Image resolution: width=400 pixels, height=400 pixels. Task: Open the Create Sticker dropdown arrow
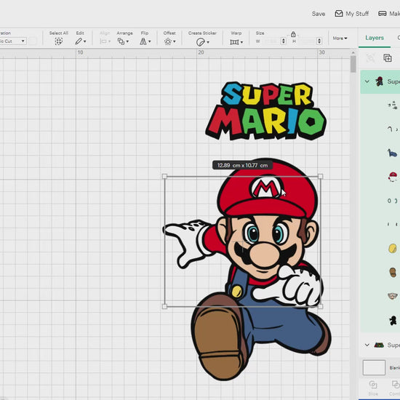click(x=208, y=42)
